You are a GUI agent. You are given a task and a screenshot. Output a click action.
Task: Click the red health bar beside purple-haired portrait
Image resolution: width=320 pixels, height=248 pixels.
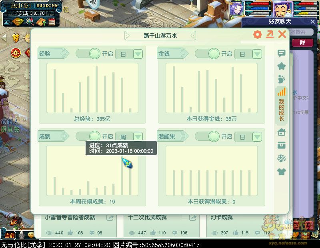pos(258,4)
